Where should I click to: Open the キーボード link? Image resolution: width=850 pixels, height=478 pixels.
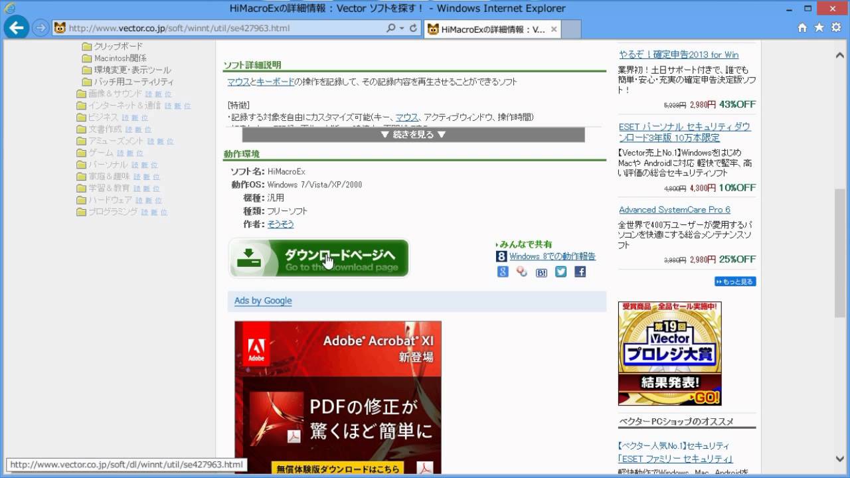(275, 82)
